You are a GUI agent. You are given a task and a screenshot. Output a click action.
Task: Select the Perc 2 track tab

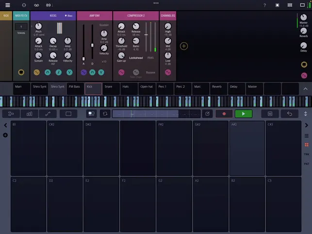click(x=182, y=89)
